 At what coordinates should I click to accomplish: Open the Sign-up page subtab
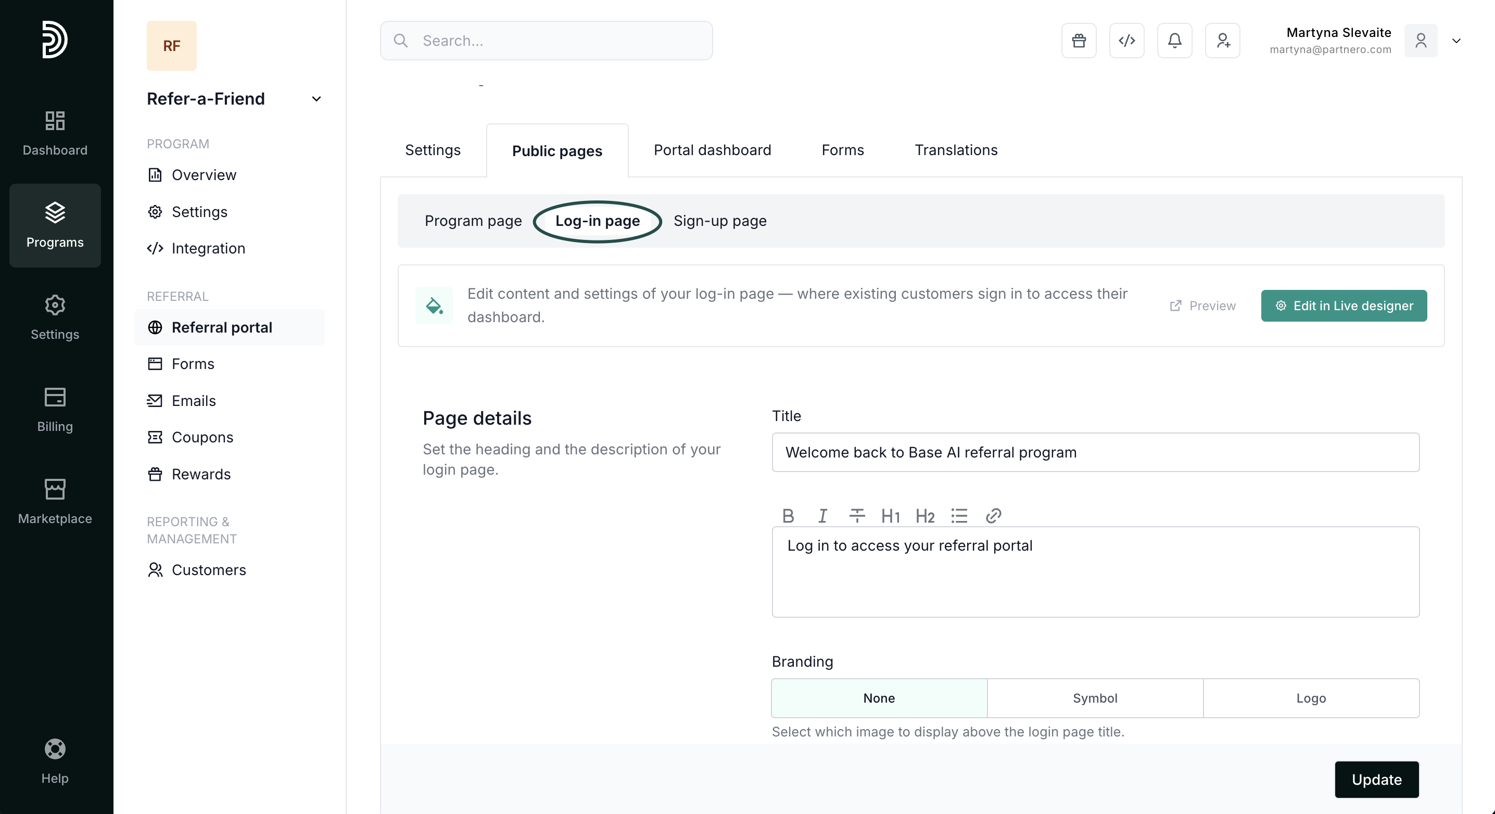pos(719,221)
